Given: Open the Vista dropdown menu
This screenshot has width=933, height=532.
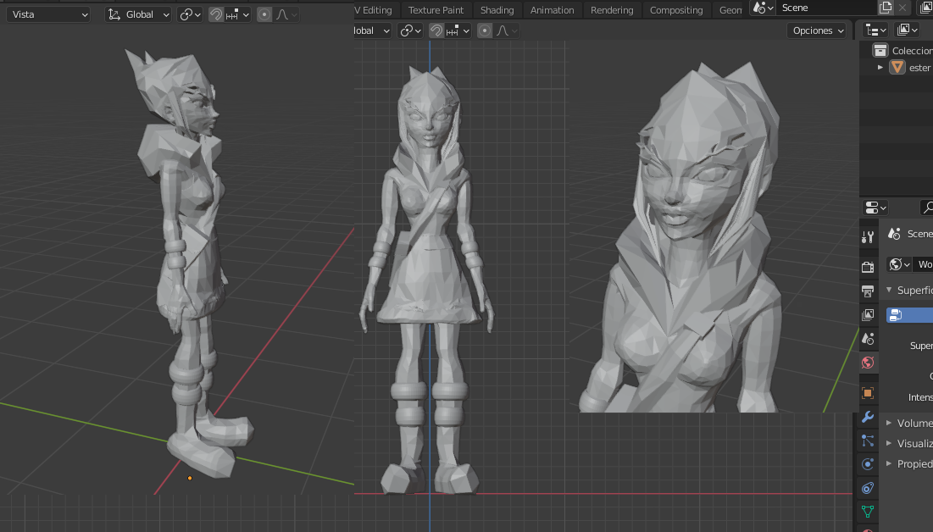Looking at the screenshot, I should 47,14.
